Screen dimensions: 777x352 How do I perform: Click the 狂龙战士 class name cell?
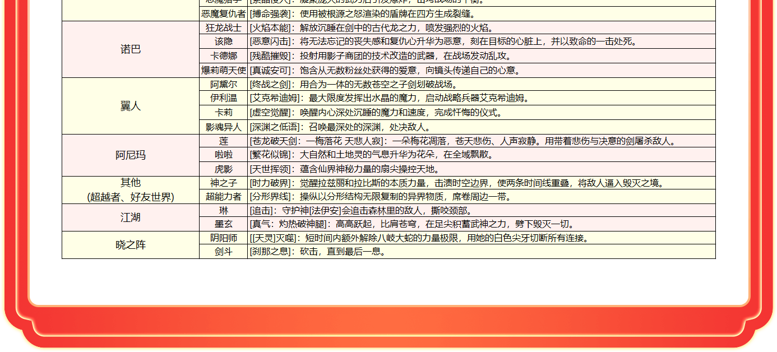pos(223,28)
